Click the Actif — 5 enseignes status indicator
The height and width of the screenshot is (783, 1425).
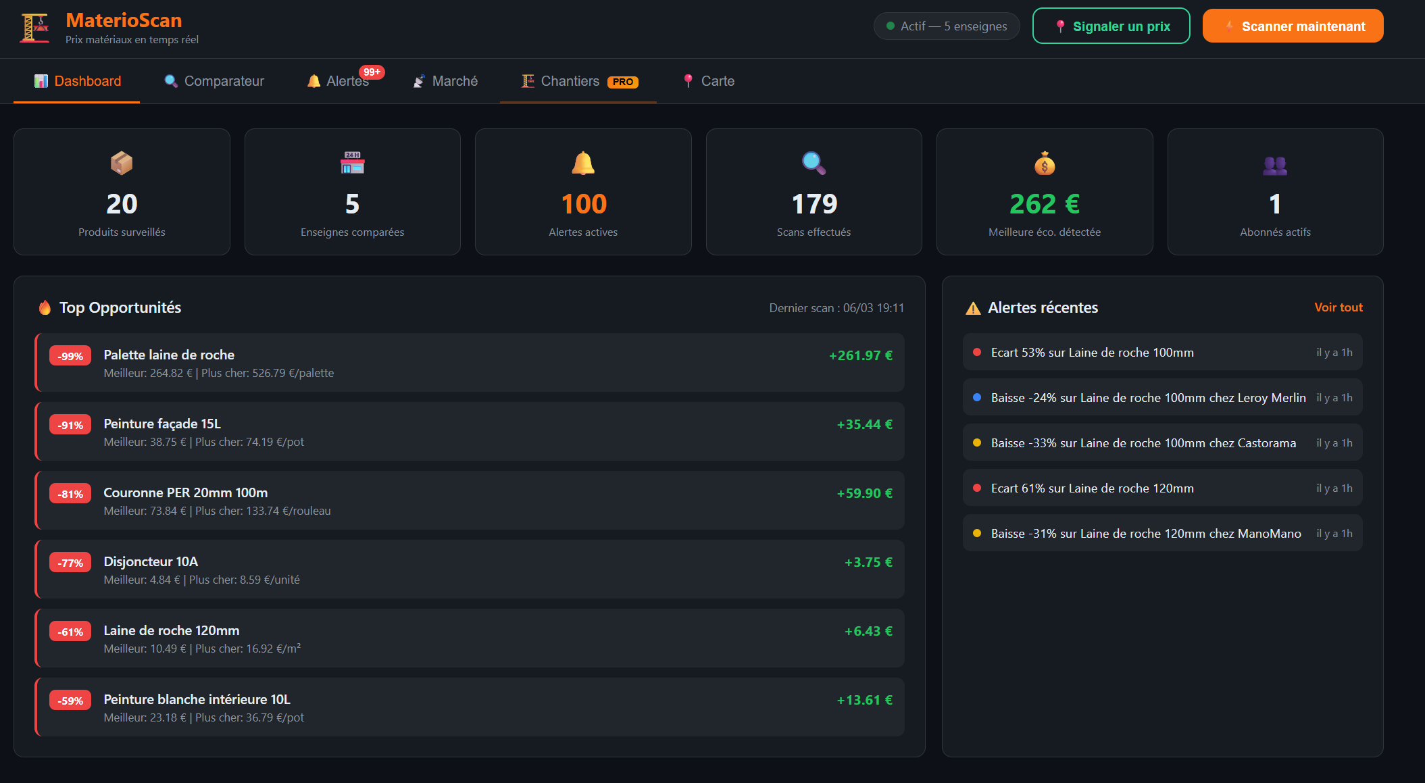(x=946, y=26)
